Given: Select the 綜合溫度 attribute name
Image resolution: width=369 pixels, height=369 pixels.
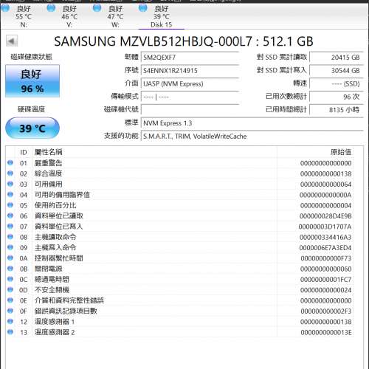Looking at the screenshot, I should click(49, 173).
